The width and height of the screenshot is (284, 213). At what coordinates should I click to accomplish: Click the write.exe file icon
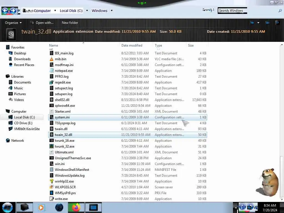(52, 199)
